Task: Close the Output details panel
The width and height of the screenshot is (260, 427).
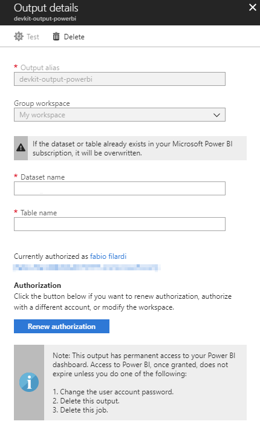Action: coord(252,7)
